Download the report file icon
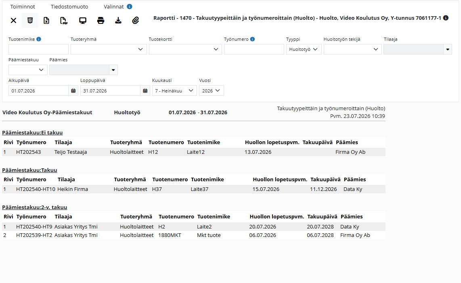461x283 pixels. pos(118,20)
